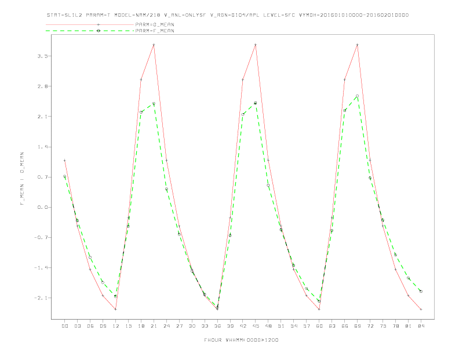Image resolution: width=459 pixels, height=355 pixels.
Task: Click the x-axis title FHOUR VHHMM:0000>1200
Action: [x=241, y=340]
